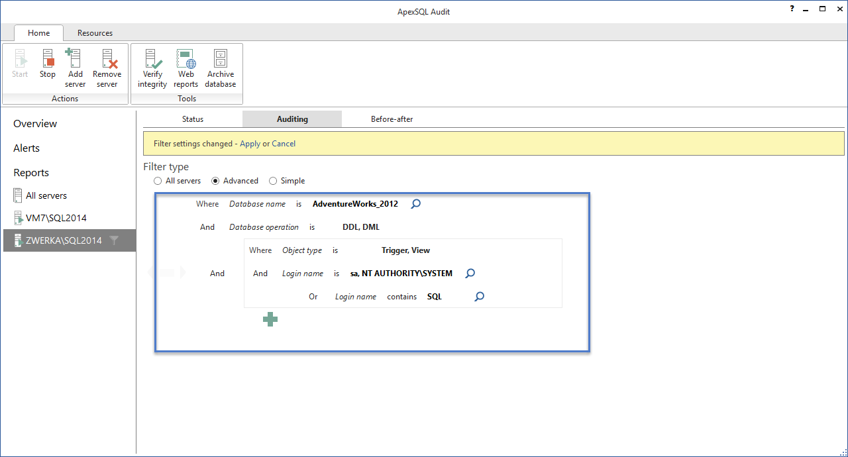The height and width of the screenshot is (457, 848).
Task: Click the Actions group label
Action: 65,99
